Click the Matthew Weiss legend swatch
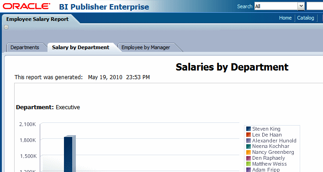Viewport: 323px width, 172px height. pos(249,164)
